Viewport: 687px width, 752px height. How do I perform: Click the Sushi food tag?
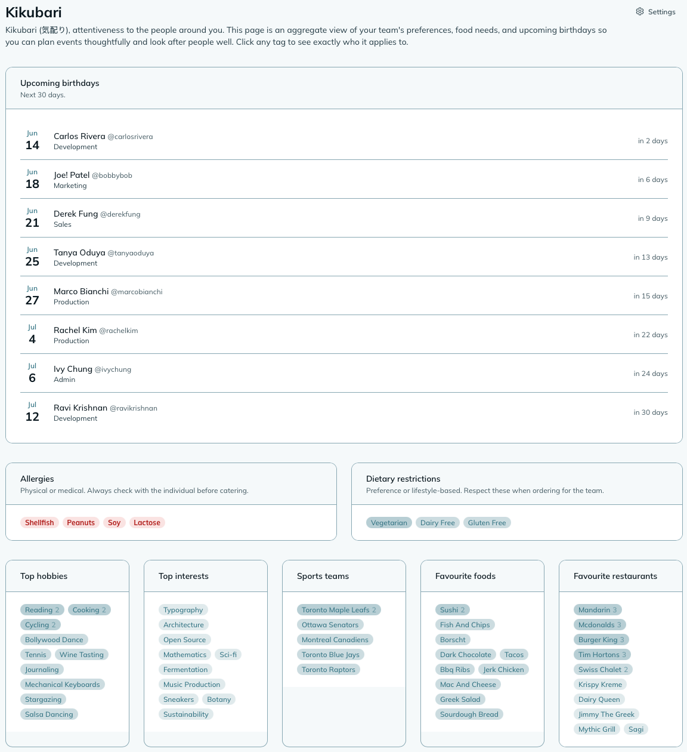click(453, 610)
